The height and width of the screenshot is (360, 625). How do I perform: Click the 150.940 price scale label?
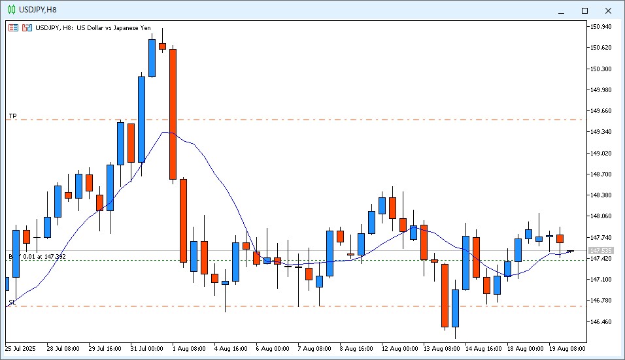click(601, 27)
